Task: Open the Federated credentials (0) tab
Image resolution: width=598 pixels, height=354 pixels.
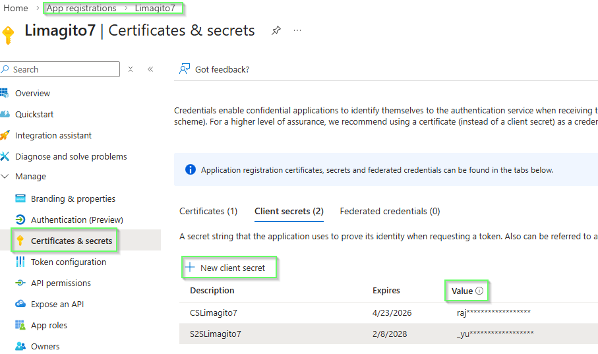Action: 390,212
